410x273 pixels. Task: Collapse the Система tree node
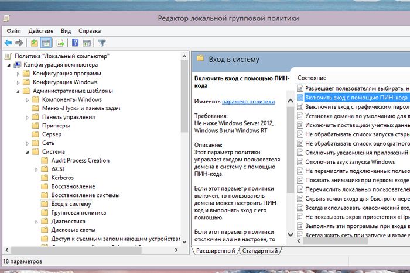[27, 152]
